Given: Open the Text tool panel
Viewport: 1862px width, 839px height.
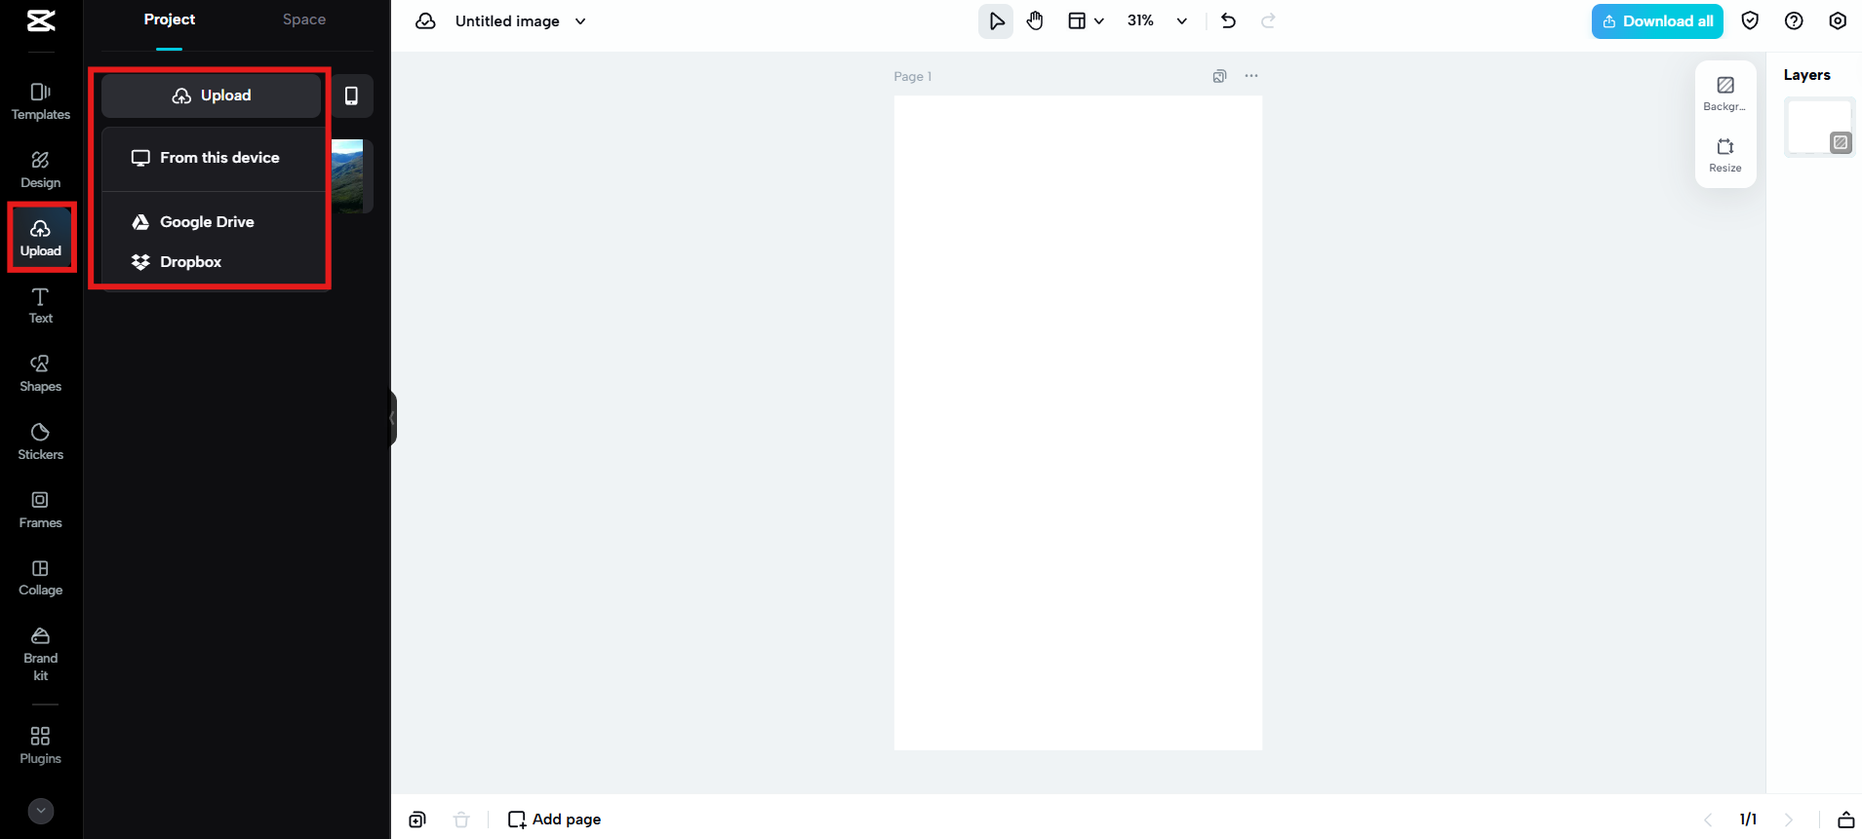Looking at the screenshot, I should click(41, 306).
